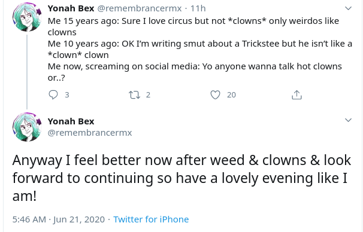
Task: Like the first tweet with heart icon
Action: (x=215, y=94)
